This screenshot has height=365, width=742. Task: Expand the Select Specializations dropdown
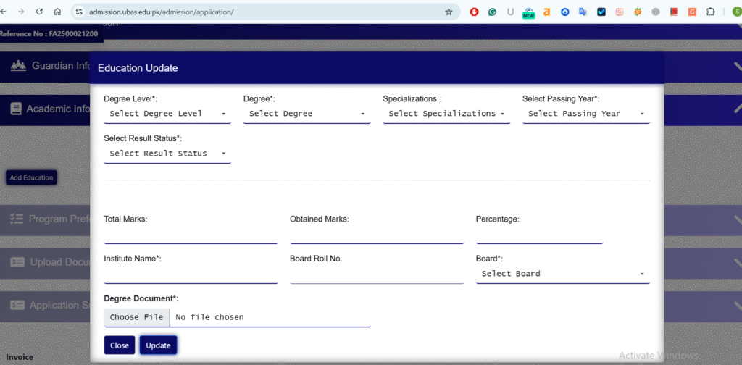click(446, 114)
